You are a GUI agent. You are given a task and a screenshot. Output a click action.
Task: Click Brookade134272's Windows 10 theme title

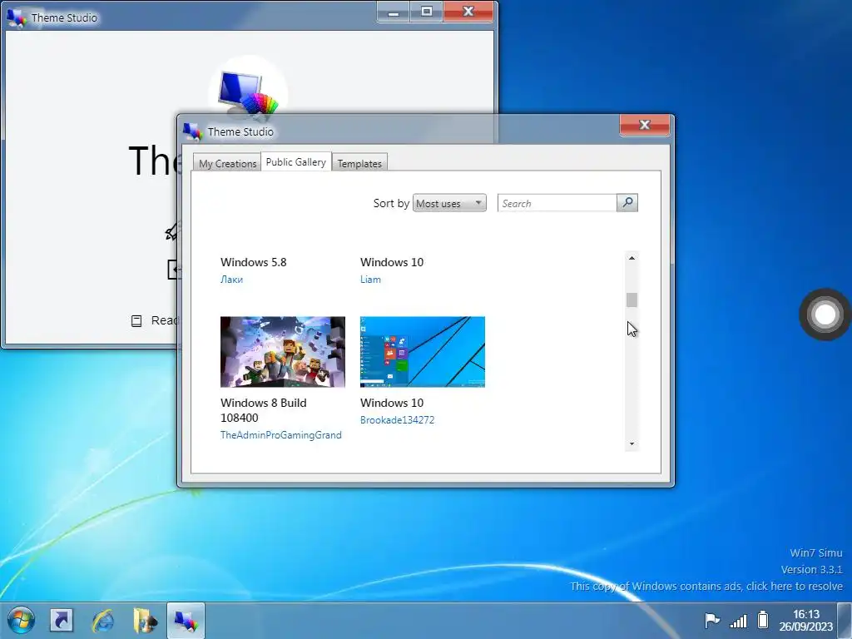pyautogui.click(x=392, y=403)
